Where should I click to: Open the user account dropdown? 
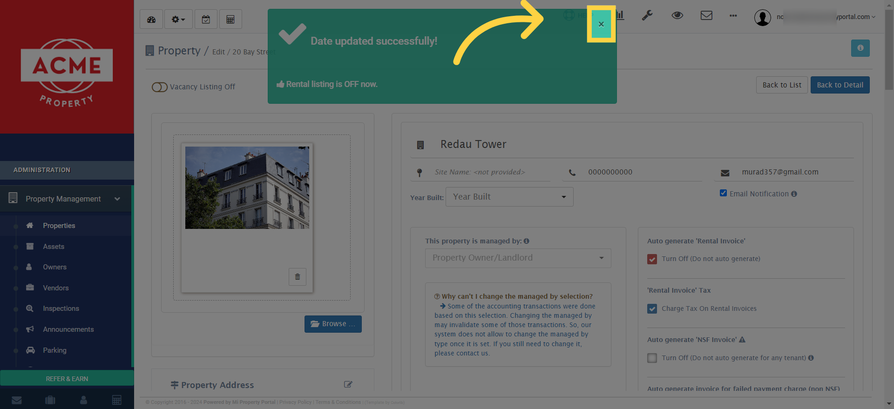tap(815, 17)
